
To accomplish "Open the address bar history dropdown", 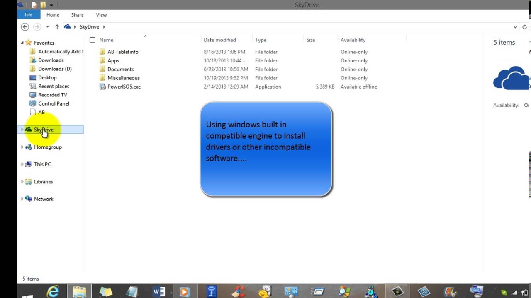I will [515, 27].
